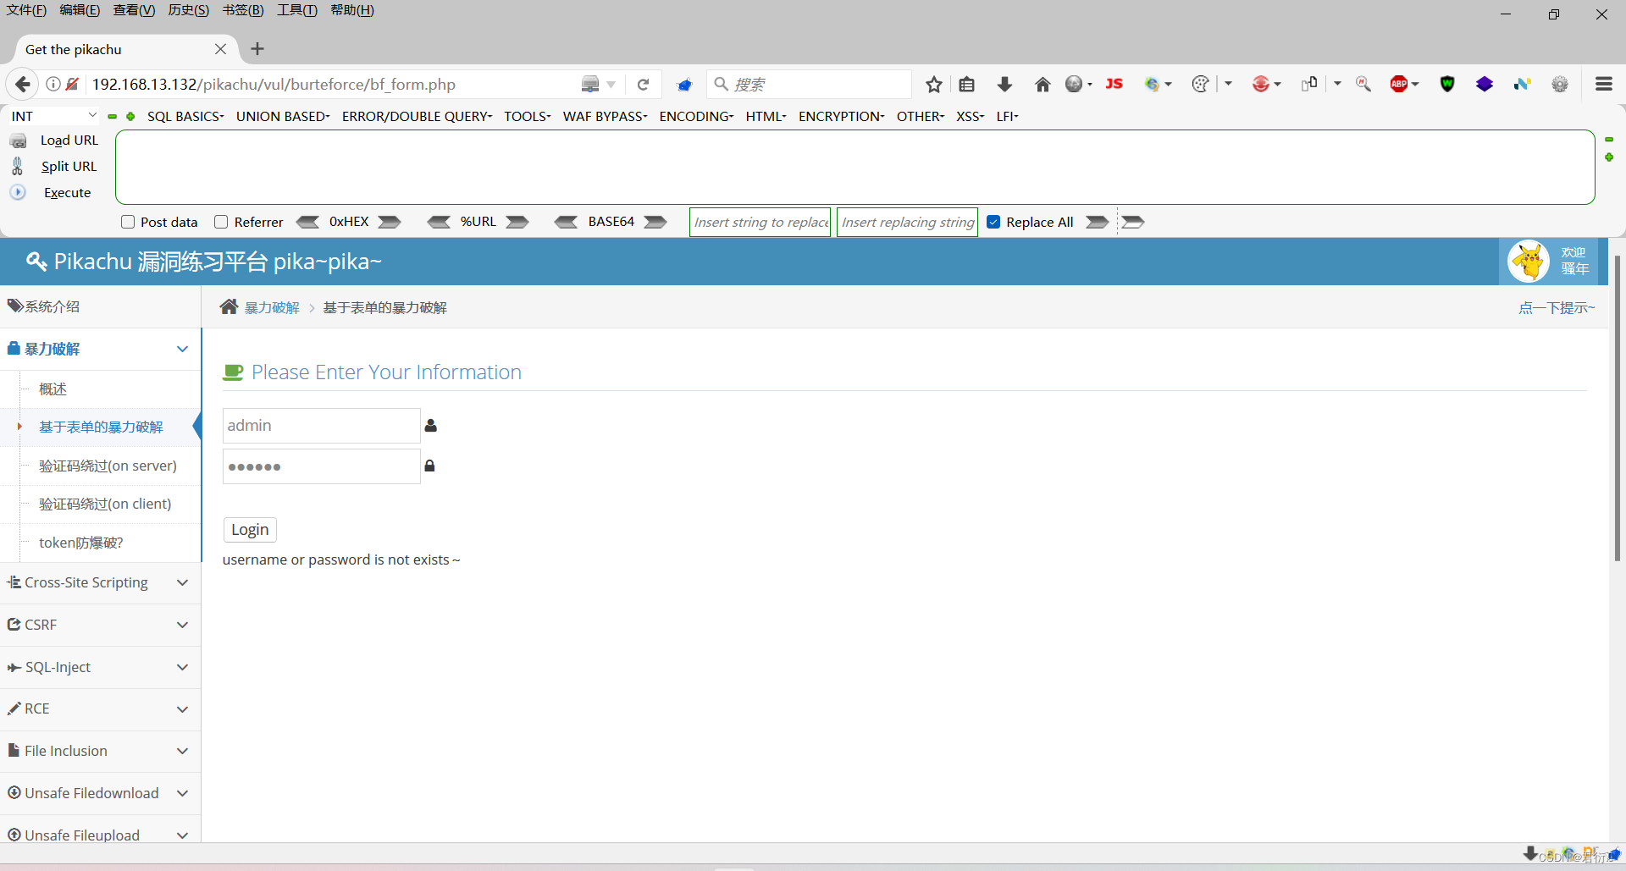Click the left arrow before 0xHEX
The width and height of the screenshot is (1626, 871).
tap(307, 222)
